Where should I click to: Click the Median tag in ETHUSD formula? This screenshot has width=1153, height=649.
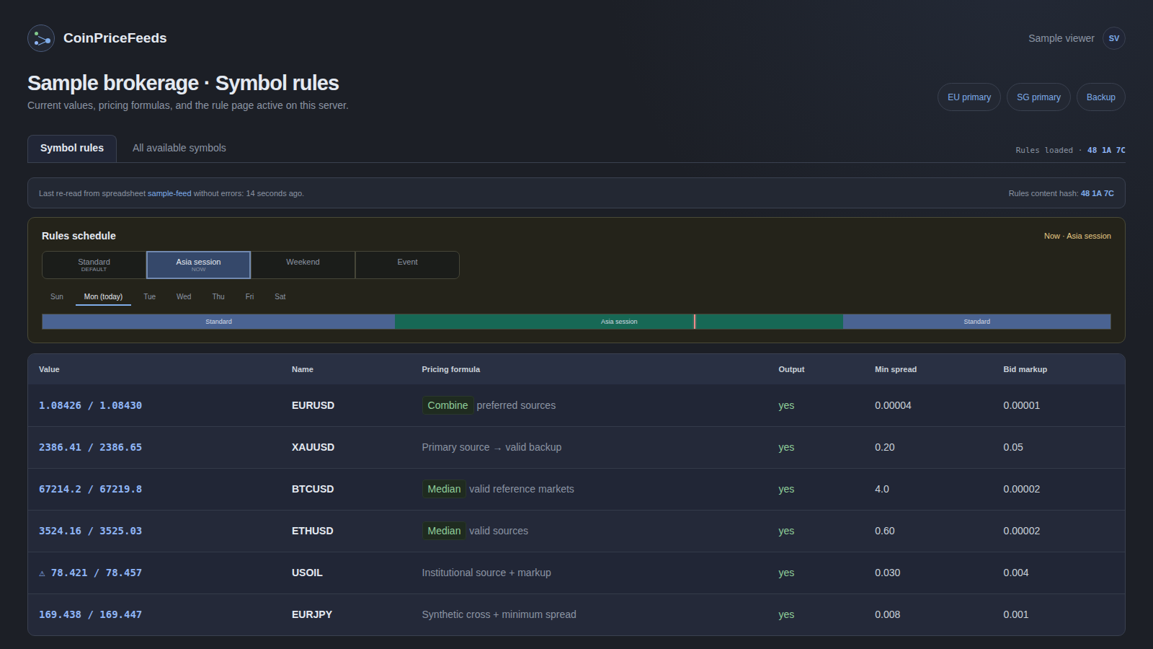tap(444, 531)
